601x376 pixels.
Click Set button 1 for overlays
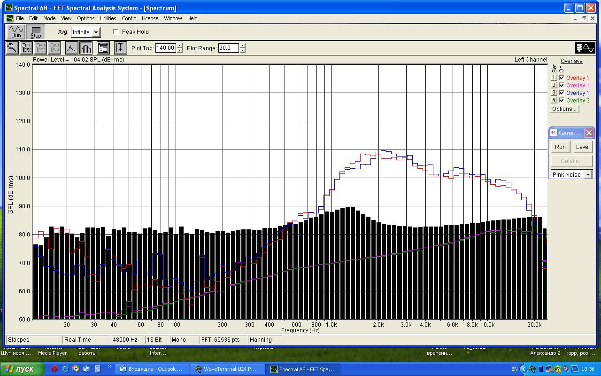(x=554, y=78)
